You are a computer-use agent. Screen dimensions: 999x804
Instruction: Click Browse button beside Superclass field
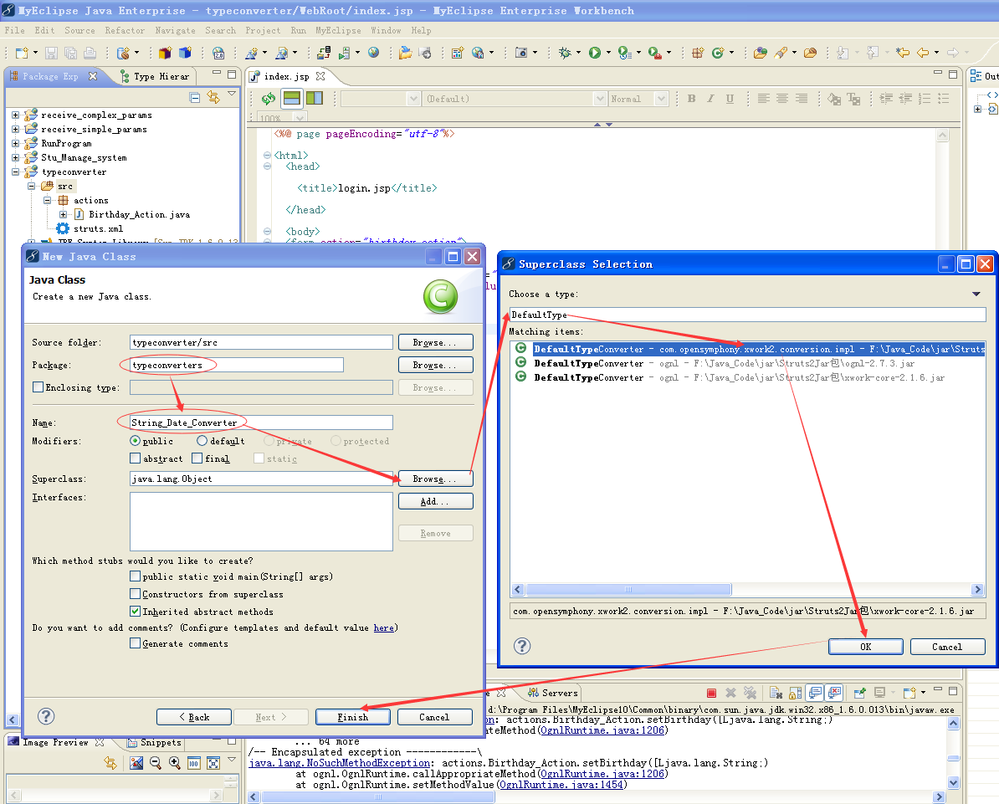[436, 479]
